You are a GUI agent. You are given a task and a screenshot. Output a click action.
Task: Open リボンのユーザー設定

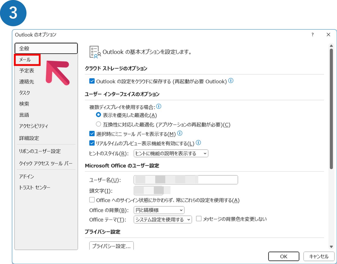pyautogui.click(x=40, y=151)
